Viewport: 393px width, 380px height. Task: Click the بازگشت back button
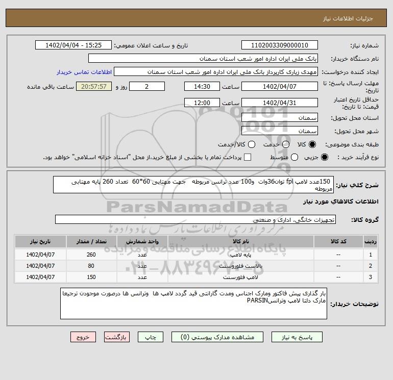(x=117, y=337)
